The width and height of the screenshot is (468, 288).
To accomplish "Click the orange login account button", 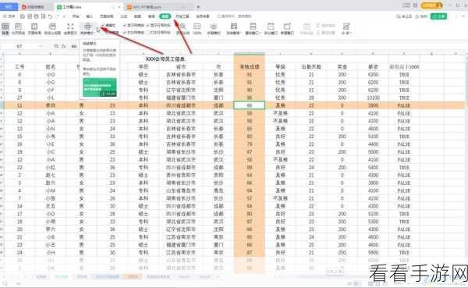I will 431,5.
